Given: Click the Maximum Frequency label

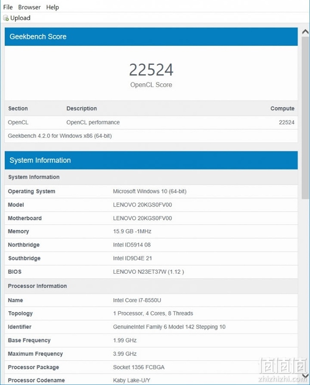Looking at the screenshot, I should 35,354.
